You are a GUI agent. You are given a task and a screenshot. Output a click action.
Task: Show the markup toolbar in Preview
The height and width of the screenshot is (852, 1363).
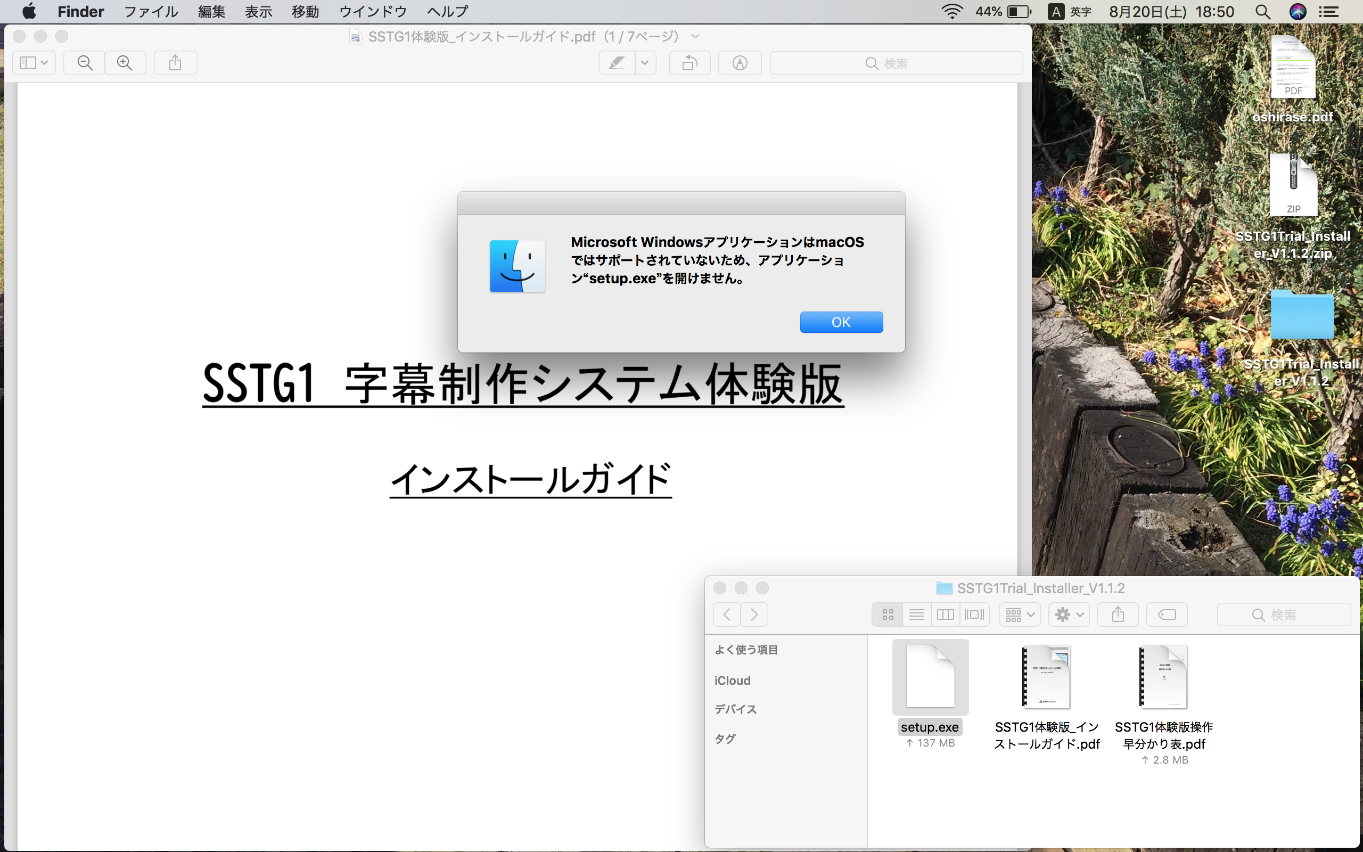(740, 62)
